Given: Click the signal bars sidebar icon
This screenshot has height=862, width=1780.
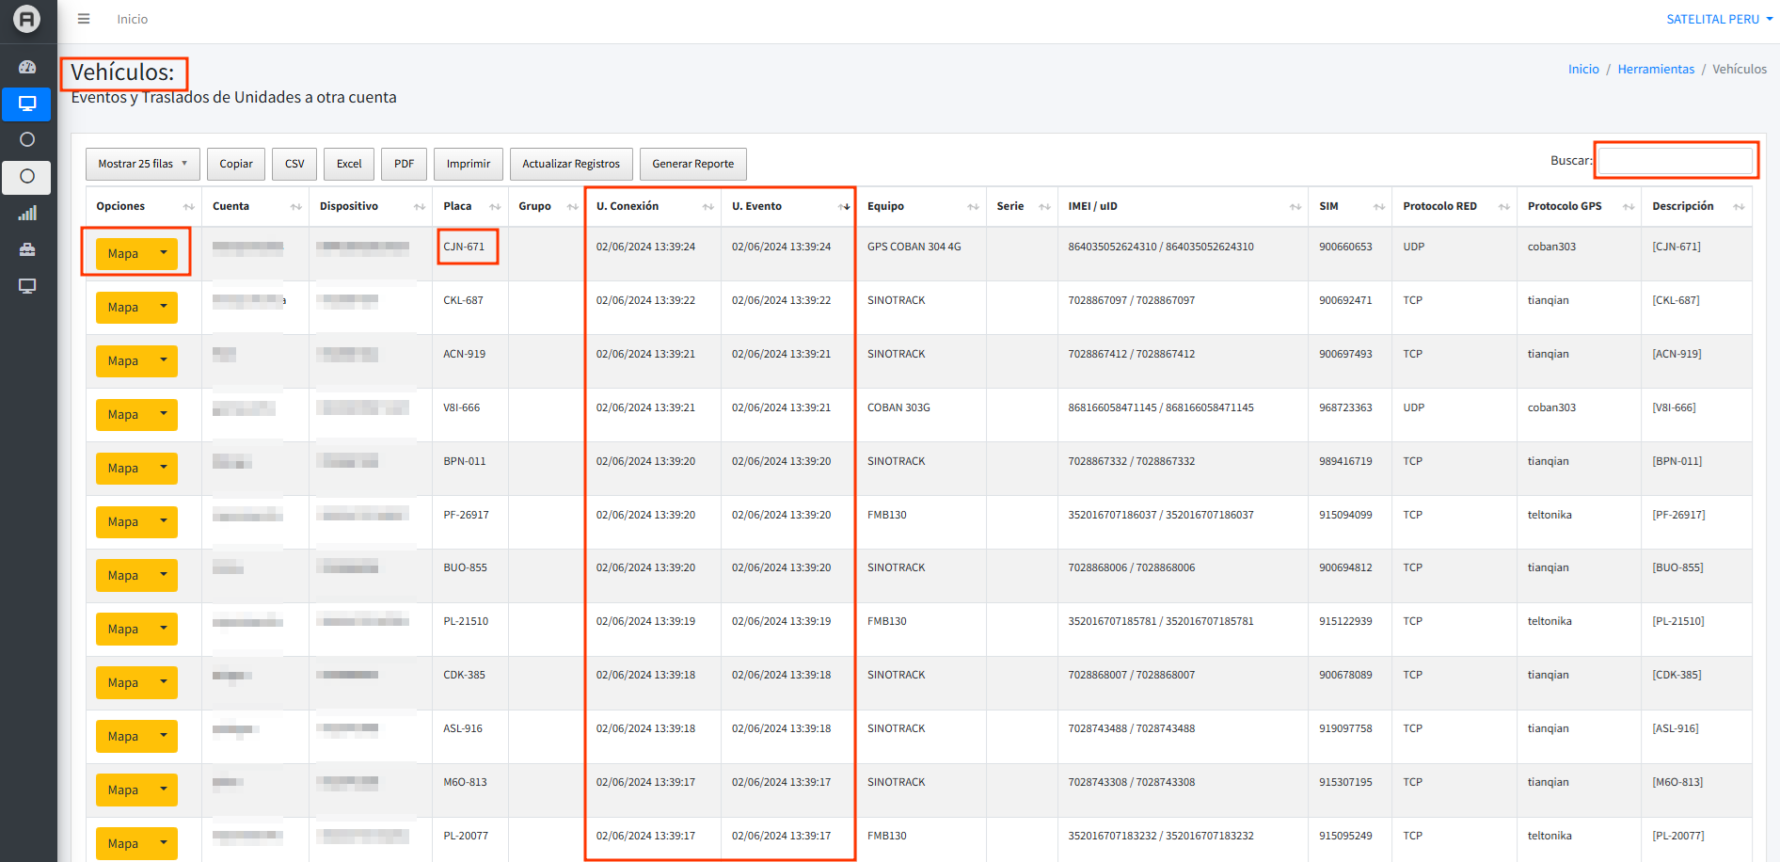Looking at the screenshot, I should tap(27, 214).
